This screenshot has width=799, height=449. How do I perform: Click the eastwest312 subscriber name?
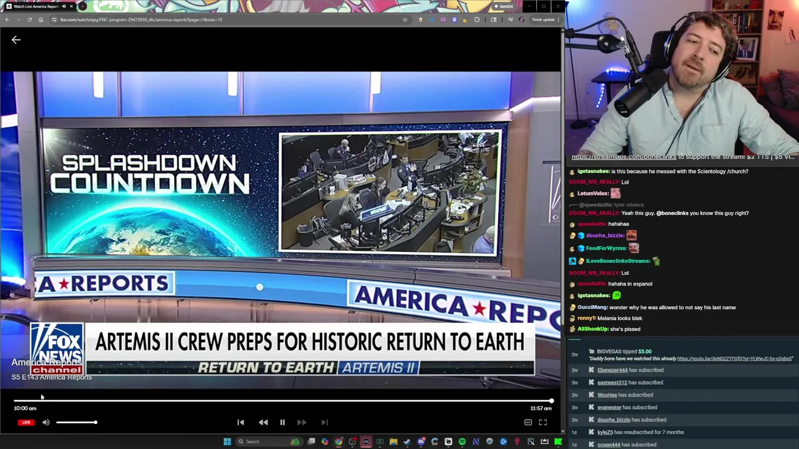pyautogui.click(x=612, y=382)
